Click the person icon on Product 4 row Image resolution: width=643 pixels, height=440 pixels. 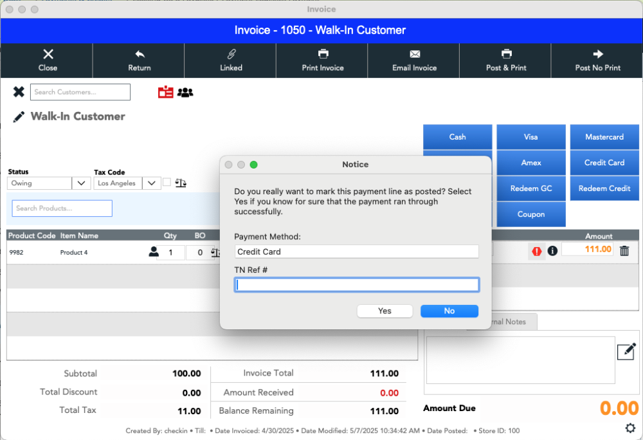click(154, 252)
